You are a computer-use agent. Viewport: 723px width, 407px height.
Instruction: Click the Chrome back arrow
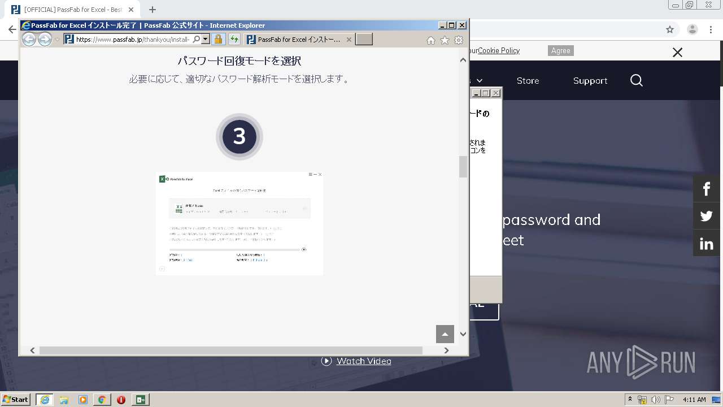pos(12,29)
